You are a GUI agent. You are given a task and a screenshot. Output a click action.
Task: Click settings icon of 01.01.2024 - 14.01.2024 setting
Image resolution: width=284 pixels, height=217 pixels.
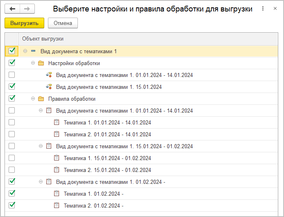point(49,75)
